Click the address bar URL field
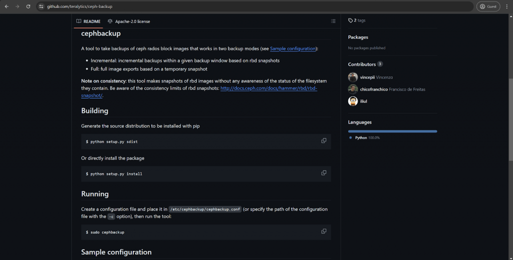 coord(250,6)
